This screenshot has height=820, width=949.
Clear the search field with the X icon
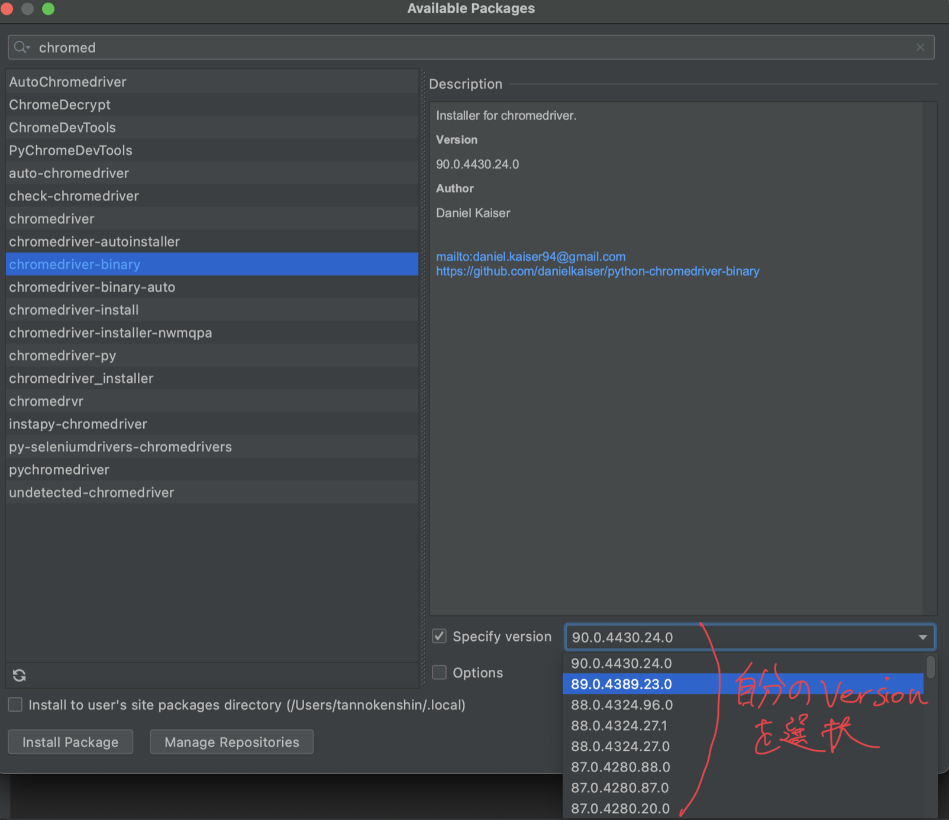point(920,47)
